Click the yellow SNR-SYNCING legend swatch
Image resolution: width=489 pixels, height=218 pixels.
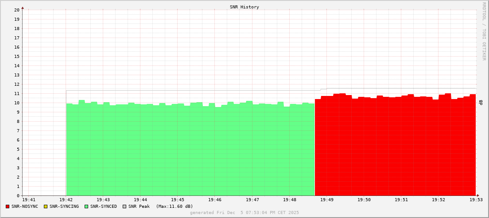click(46, 207)
